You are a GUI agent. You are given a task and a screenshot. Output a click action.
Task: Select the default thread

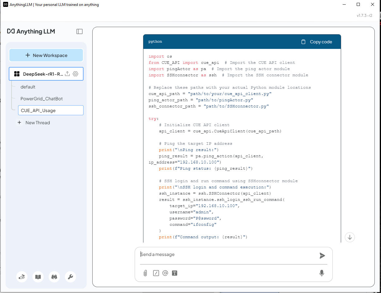pos(28,87)
